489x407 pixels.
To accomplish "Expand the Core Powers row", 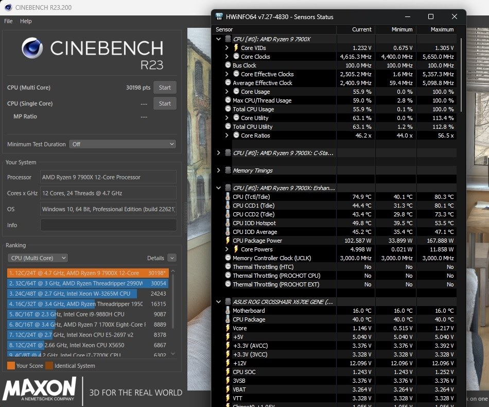I will coord(226,249).
